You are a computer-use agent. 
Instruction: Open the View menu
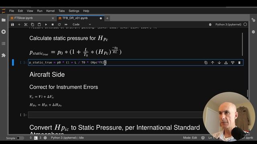click(30, 11)
